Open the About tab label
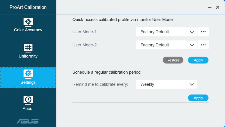Image resolution: width=225 pixels, height=127 pixels. click(28, 109)
